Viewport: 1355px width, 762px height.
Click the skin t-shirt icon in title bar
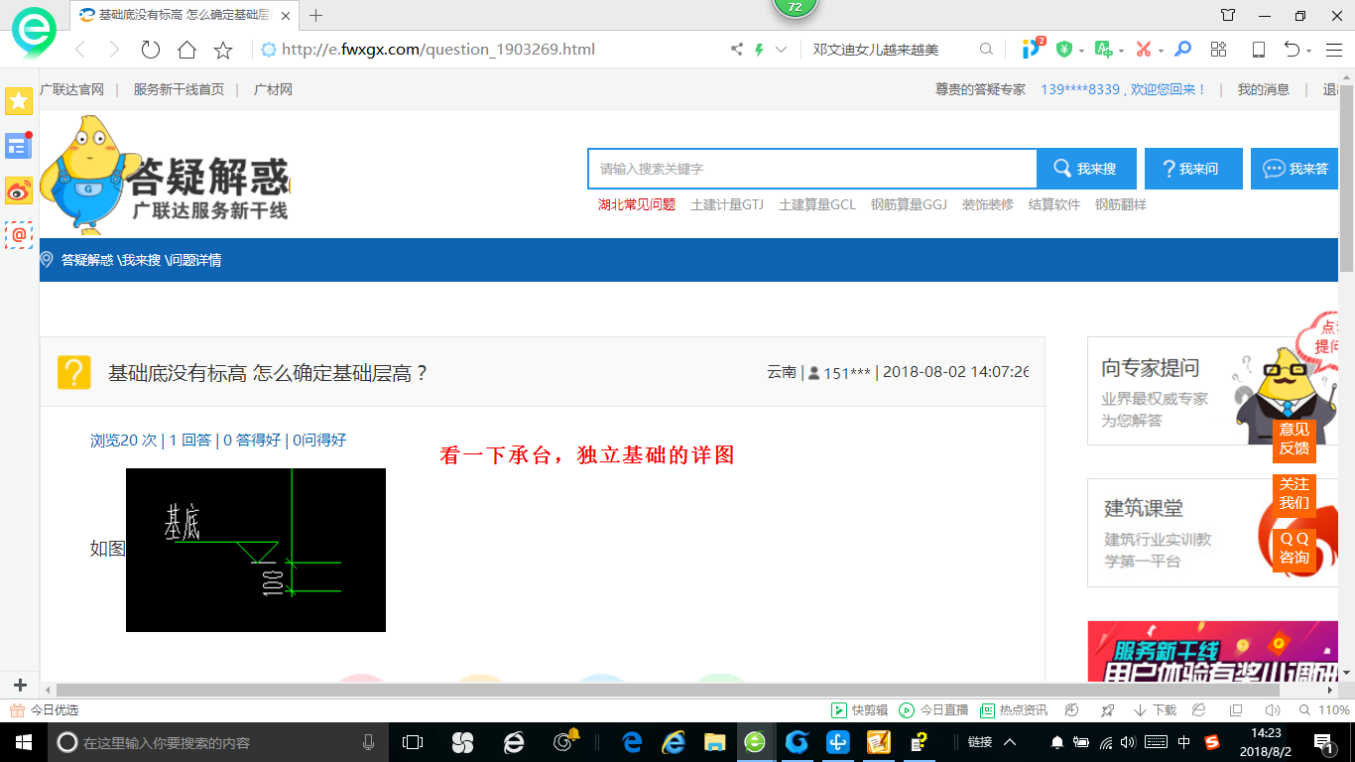coord(1228,15)
